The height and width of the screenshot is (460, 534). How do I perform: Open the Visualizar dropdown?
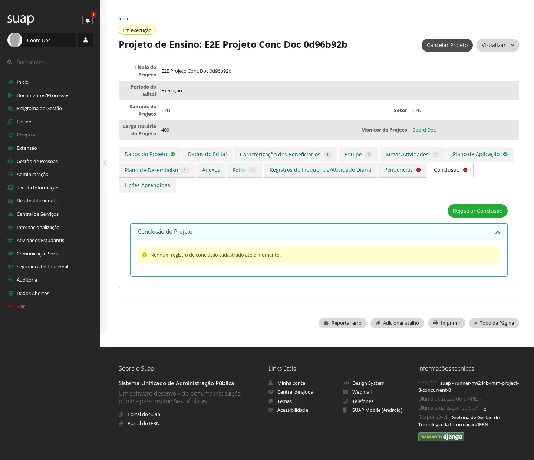point(498,45)
